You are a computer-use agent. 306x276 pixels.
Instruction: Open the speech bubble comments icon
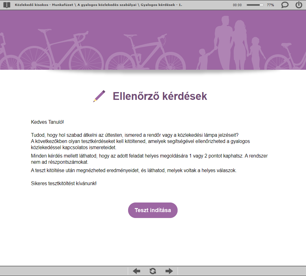pyautogui.click(x=285, y=5)
